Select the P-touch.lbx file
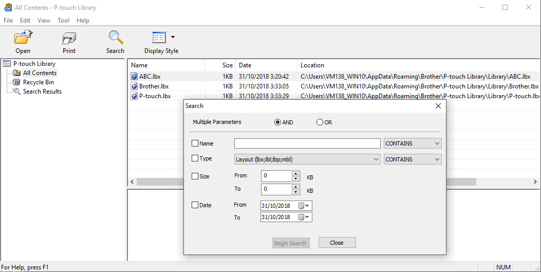Image resolution: width=541 pixels, height=272 pixels. click(x=155, y=96)
